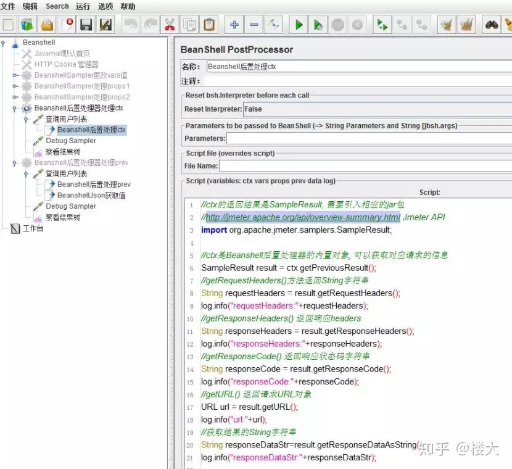This screenshot has width=512, height=469.
Task: Save the current test plan
Action: pyautogui.click(x=86, y=25)
